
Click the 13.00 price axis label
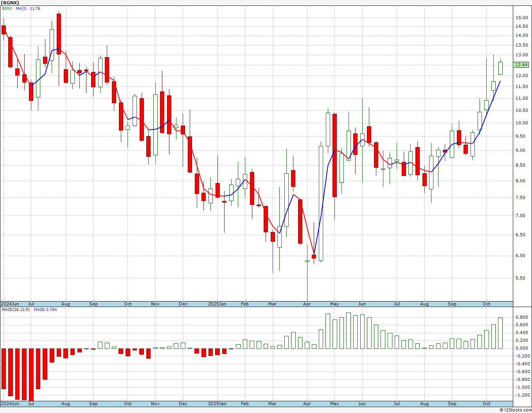pos(521,55)
